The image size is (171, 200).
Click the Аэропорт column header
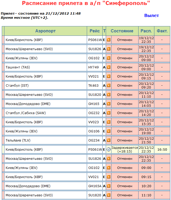(x=45, y=31)
